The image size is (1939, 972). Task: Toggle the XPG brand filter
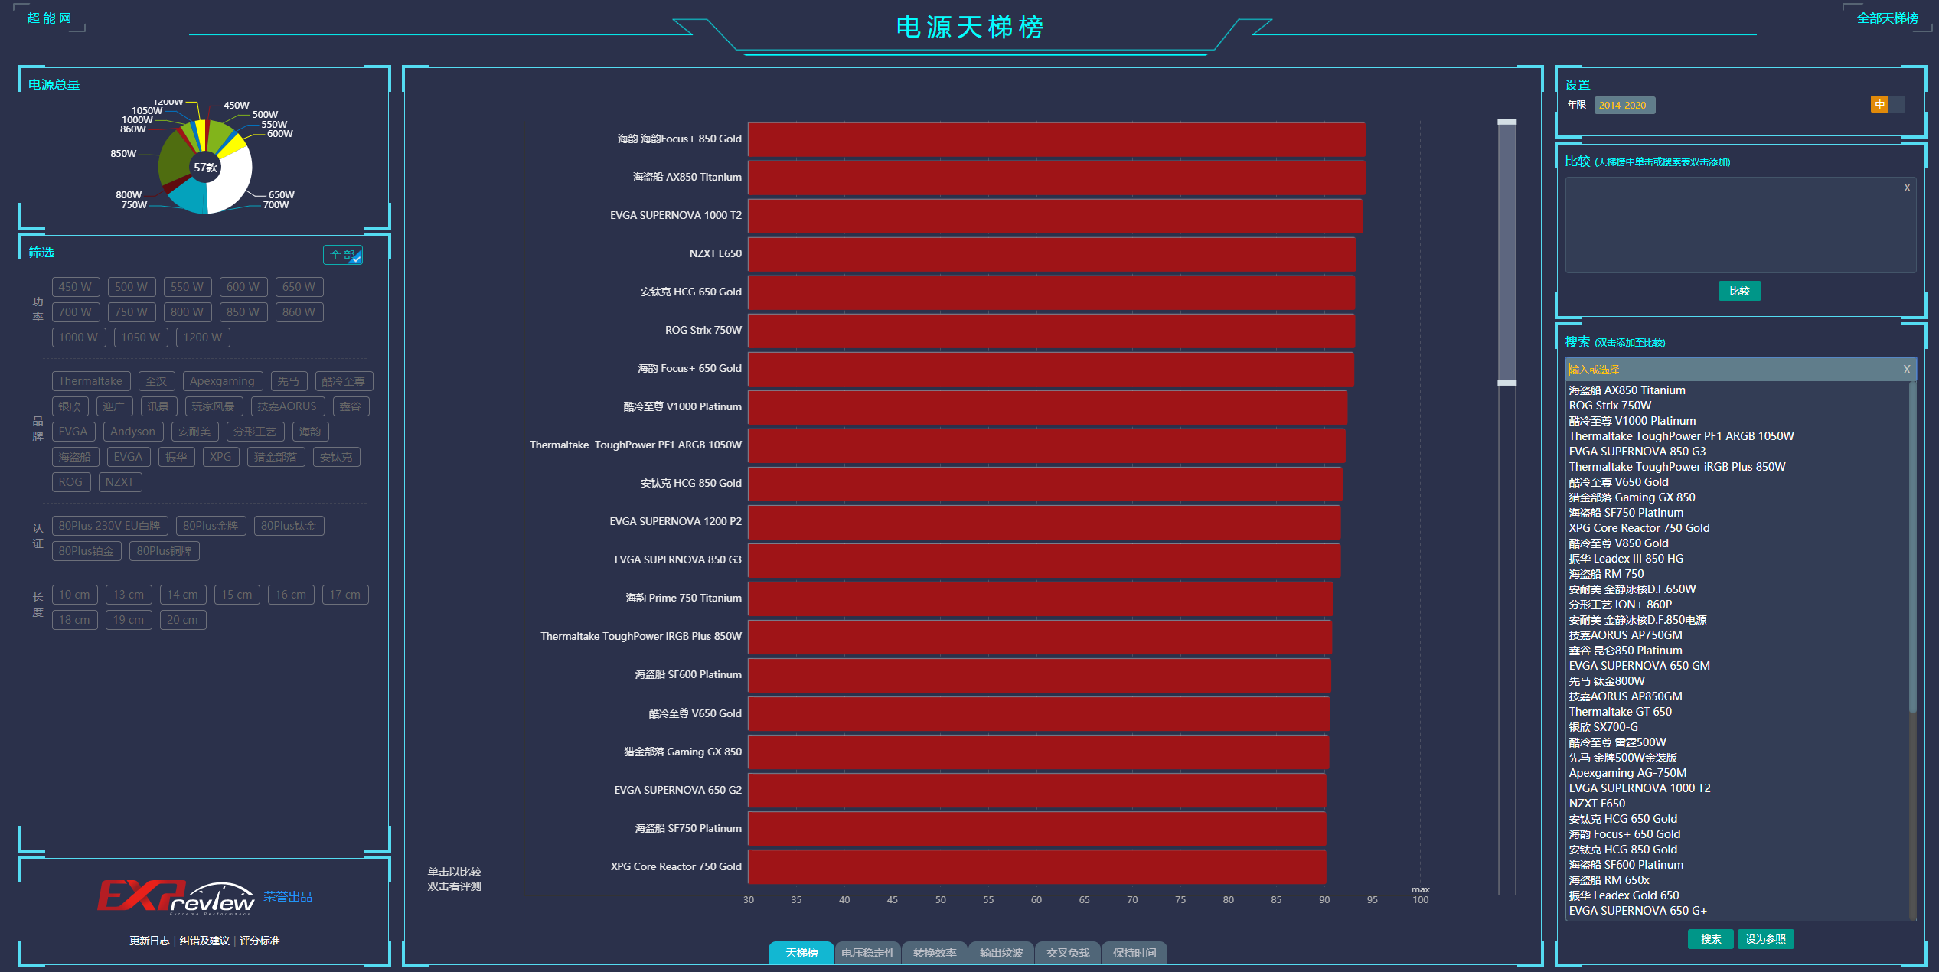tap(221, 457)
